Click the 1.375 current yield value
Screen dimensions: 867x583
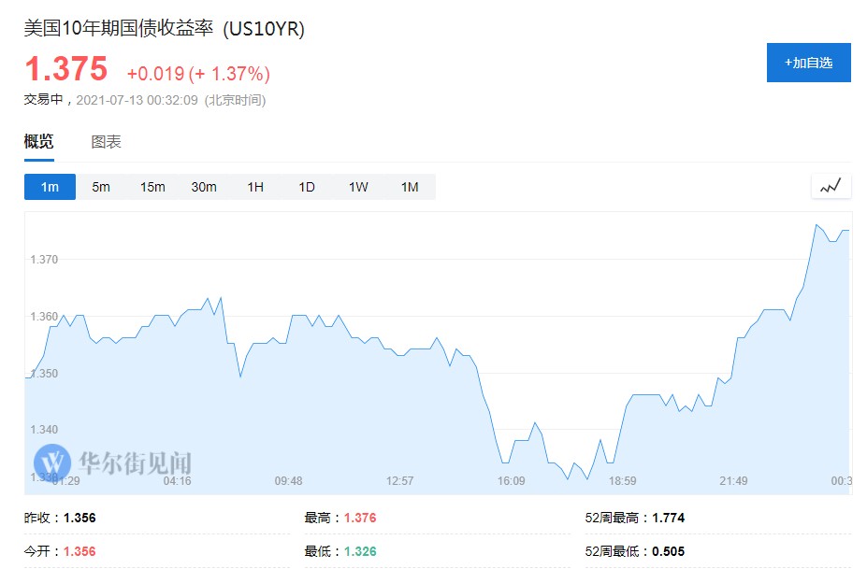[65, 69]
